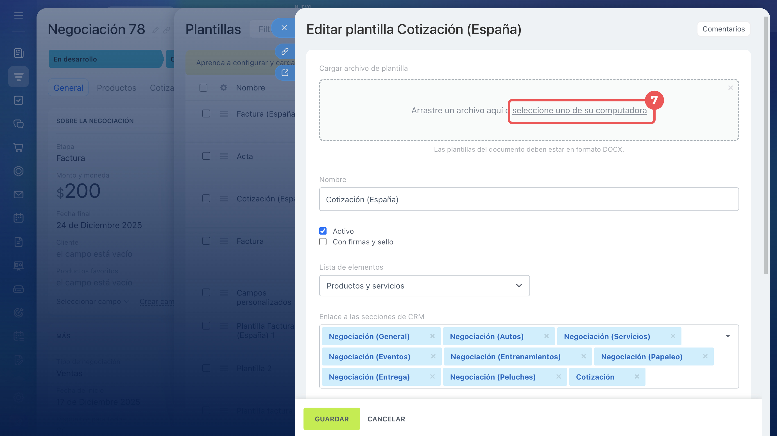Open the documents page icon in sidebar
Viewport: 777px width, 436px height.
(18, 242)
